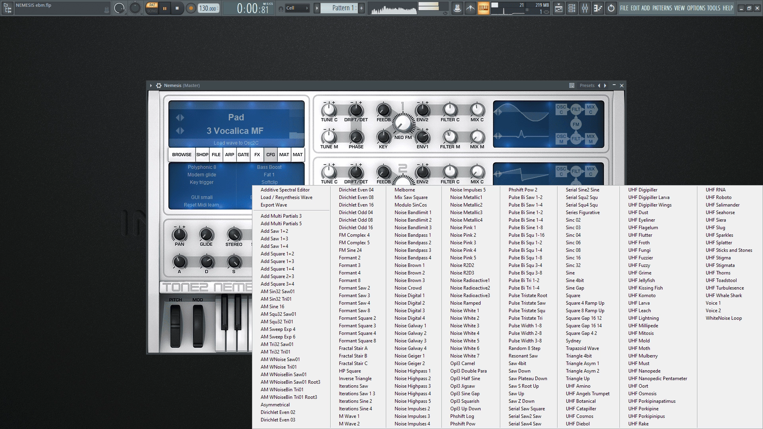This screenshot has height=429, width=763.
Task: Select the CFG tab
Action: pyautogui.click(x=271, y=155)
